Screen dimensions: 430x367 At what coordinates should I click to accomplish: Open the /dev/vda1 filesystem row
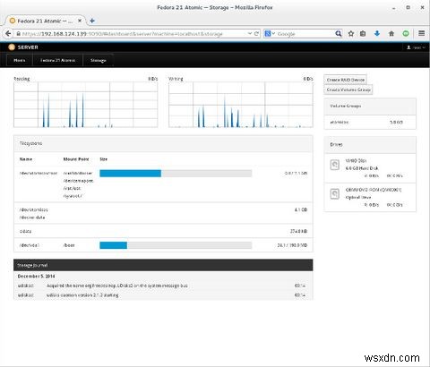163,245
